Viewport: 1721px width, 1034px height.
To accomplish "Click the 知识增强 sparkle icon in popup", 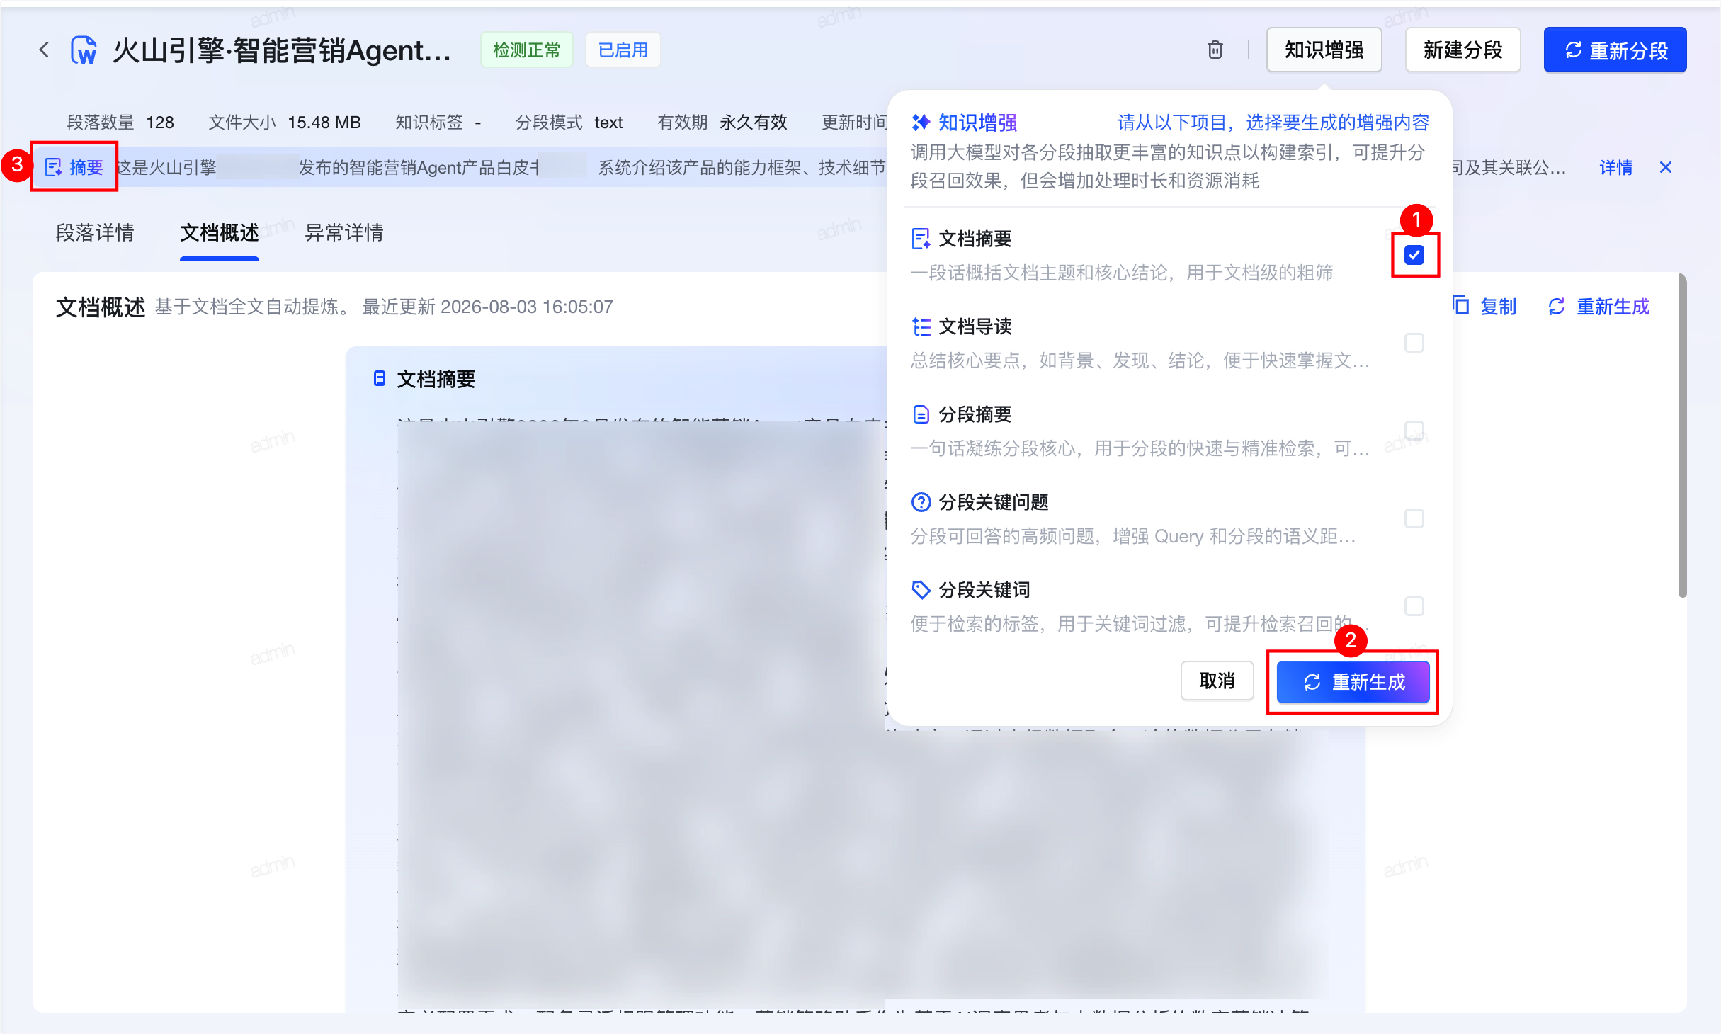I will (x=920, y=123).
